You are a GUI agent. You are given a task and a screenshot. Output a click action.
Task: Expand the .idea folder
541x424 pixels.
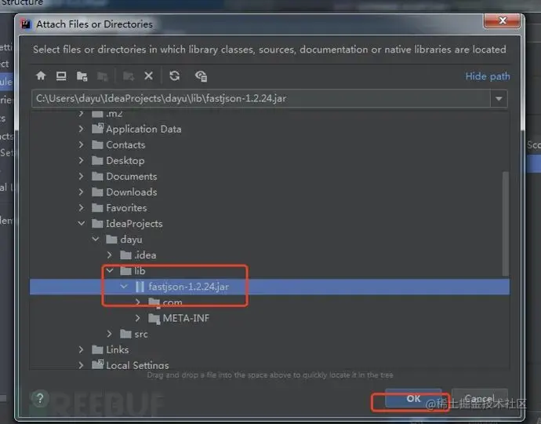(x=109, y=255)
